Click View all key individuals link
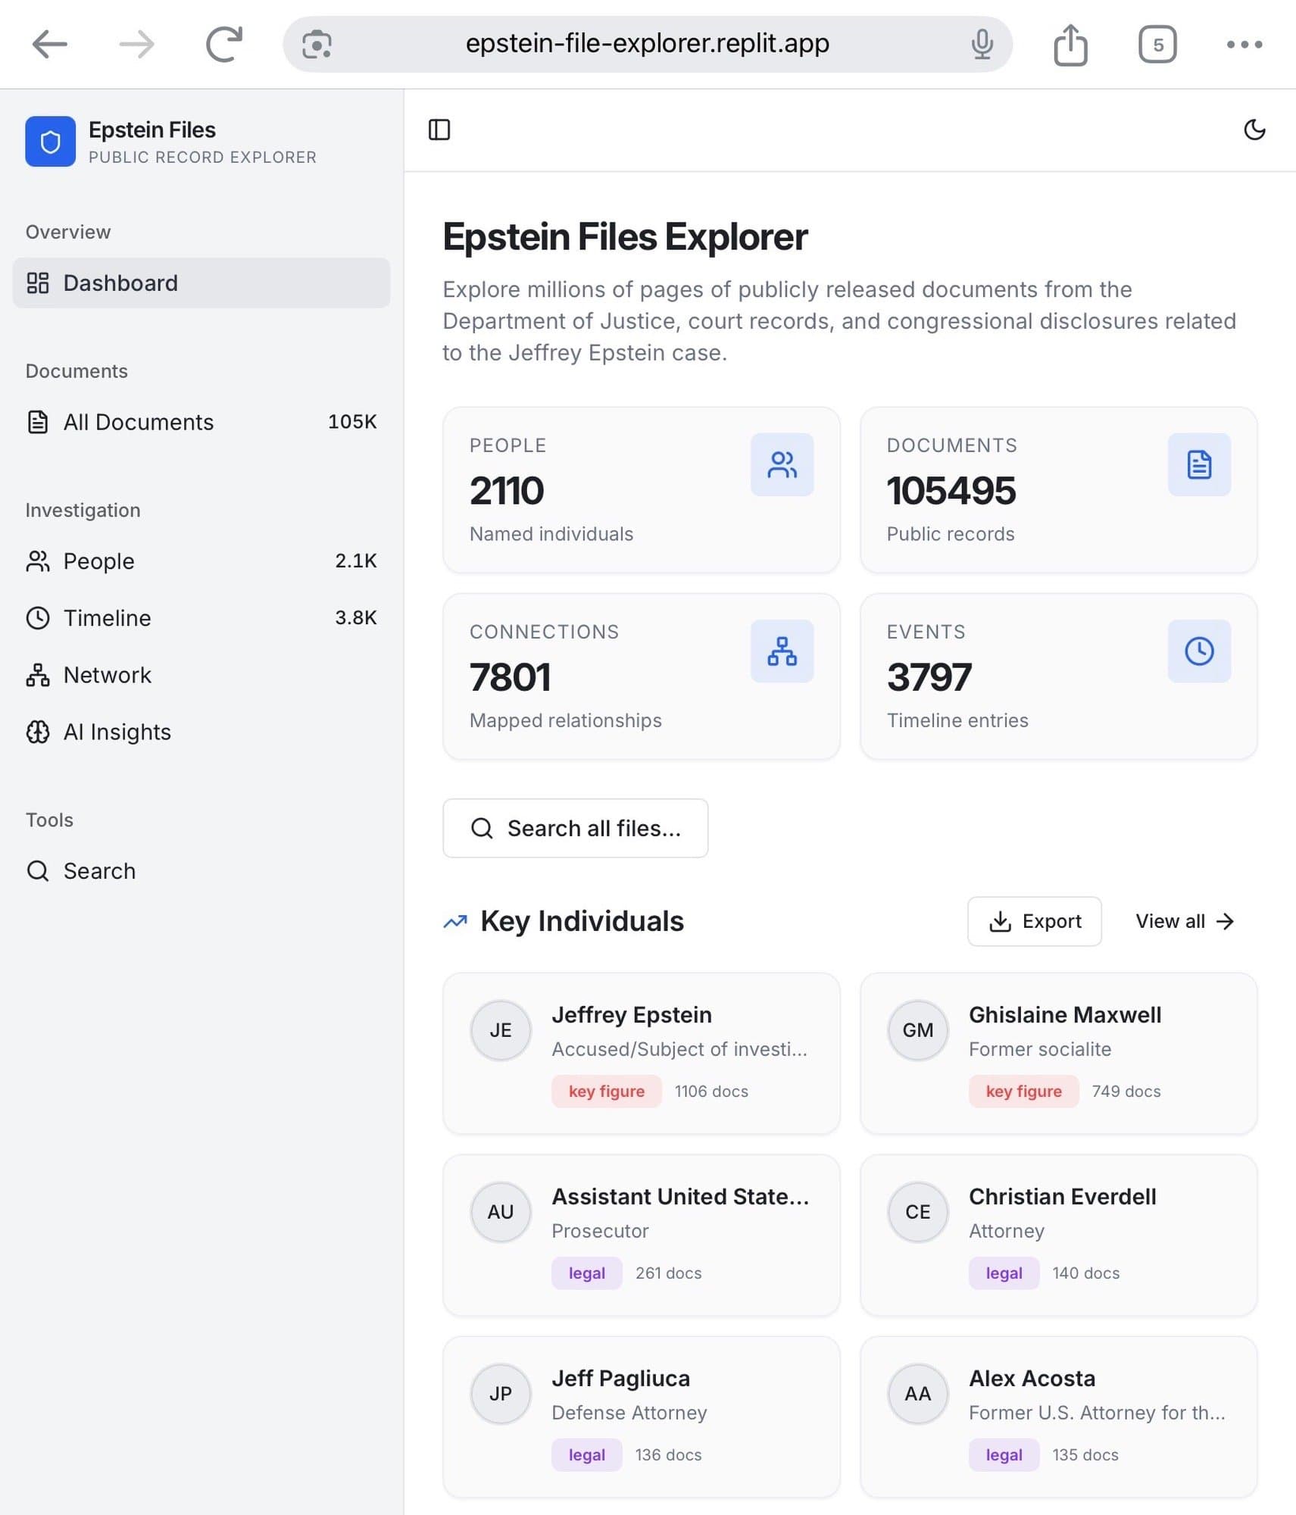 pos(1184,921)
